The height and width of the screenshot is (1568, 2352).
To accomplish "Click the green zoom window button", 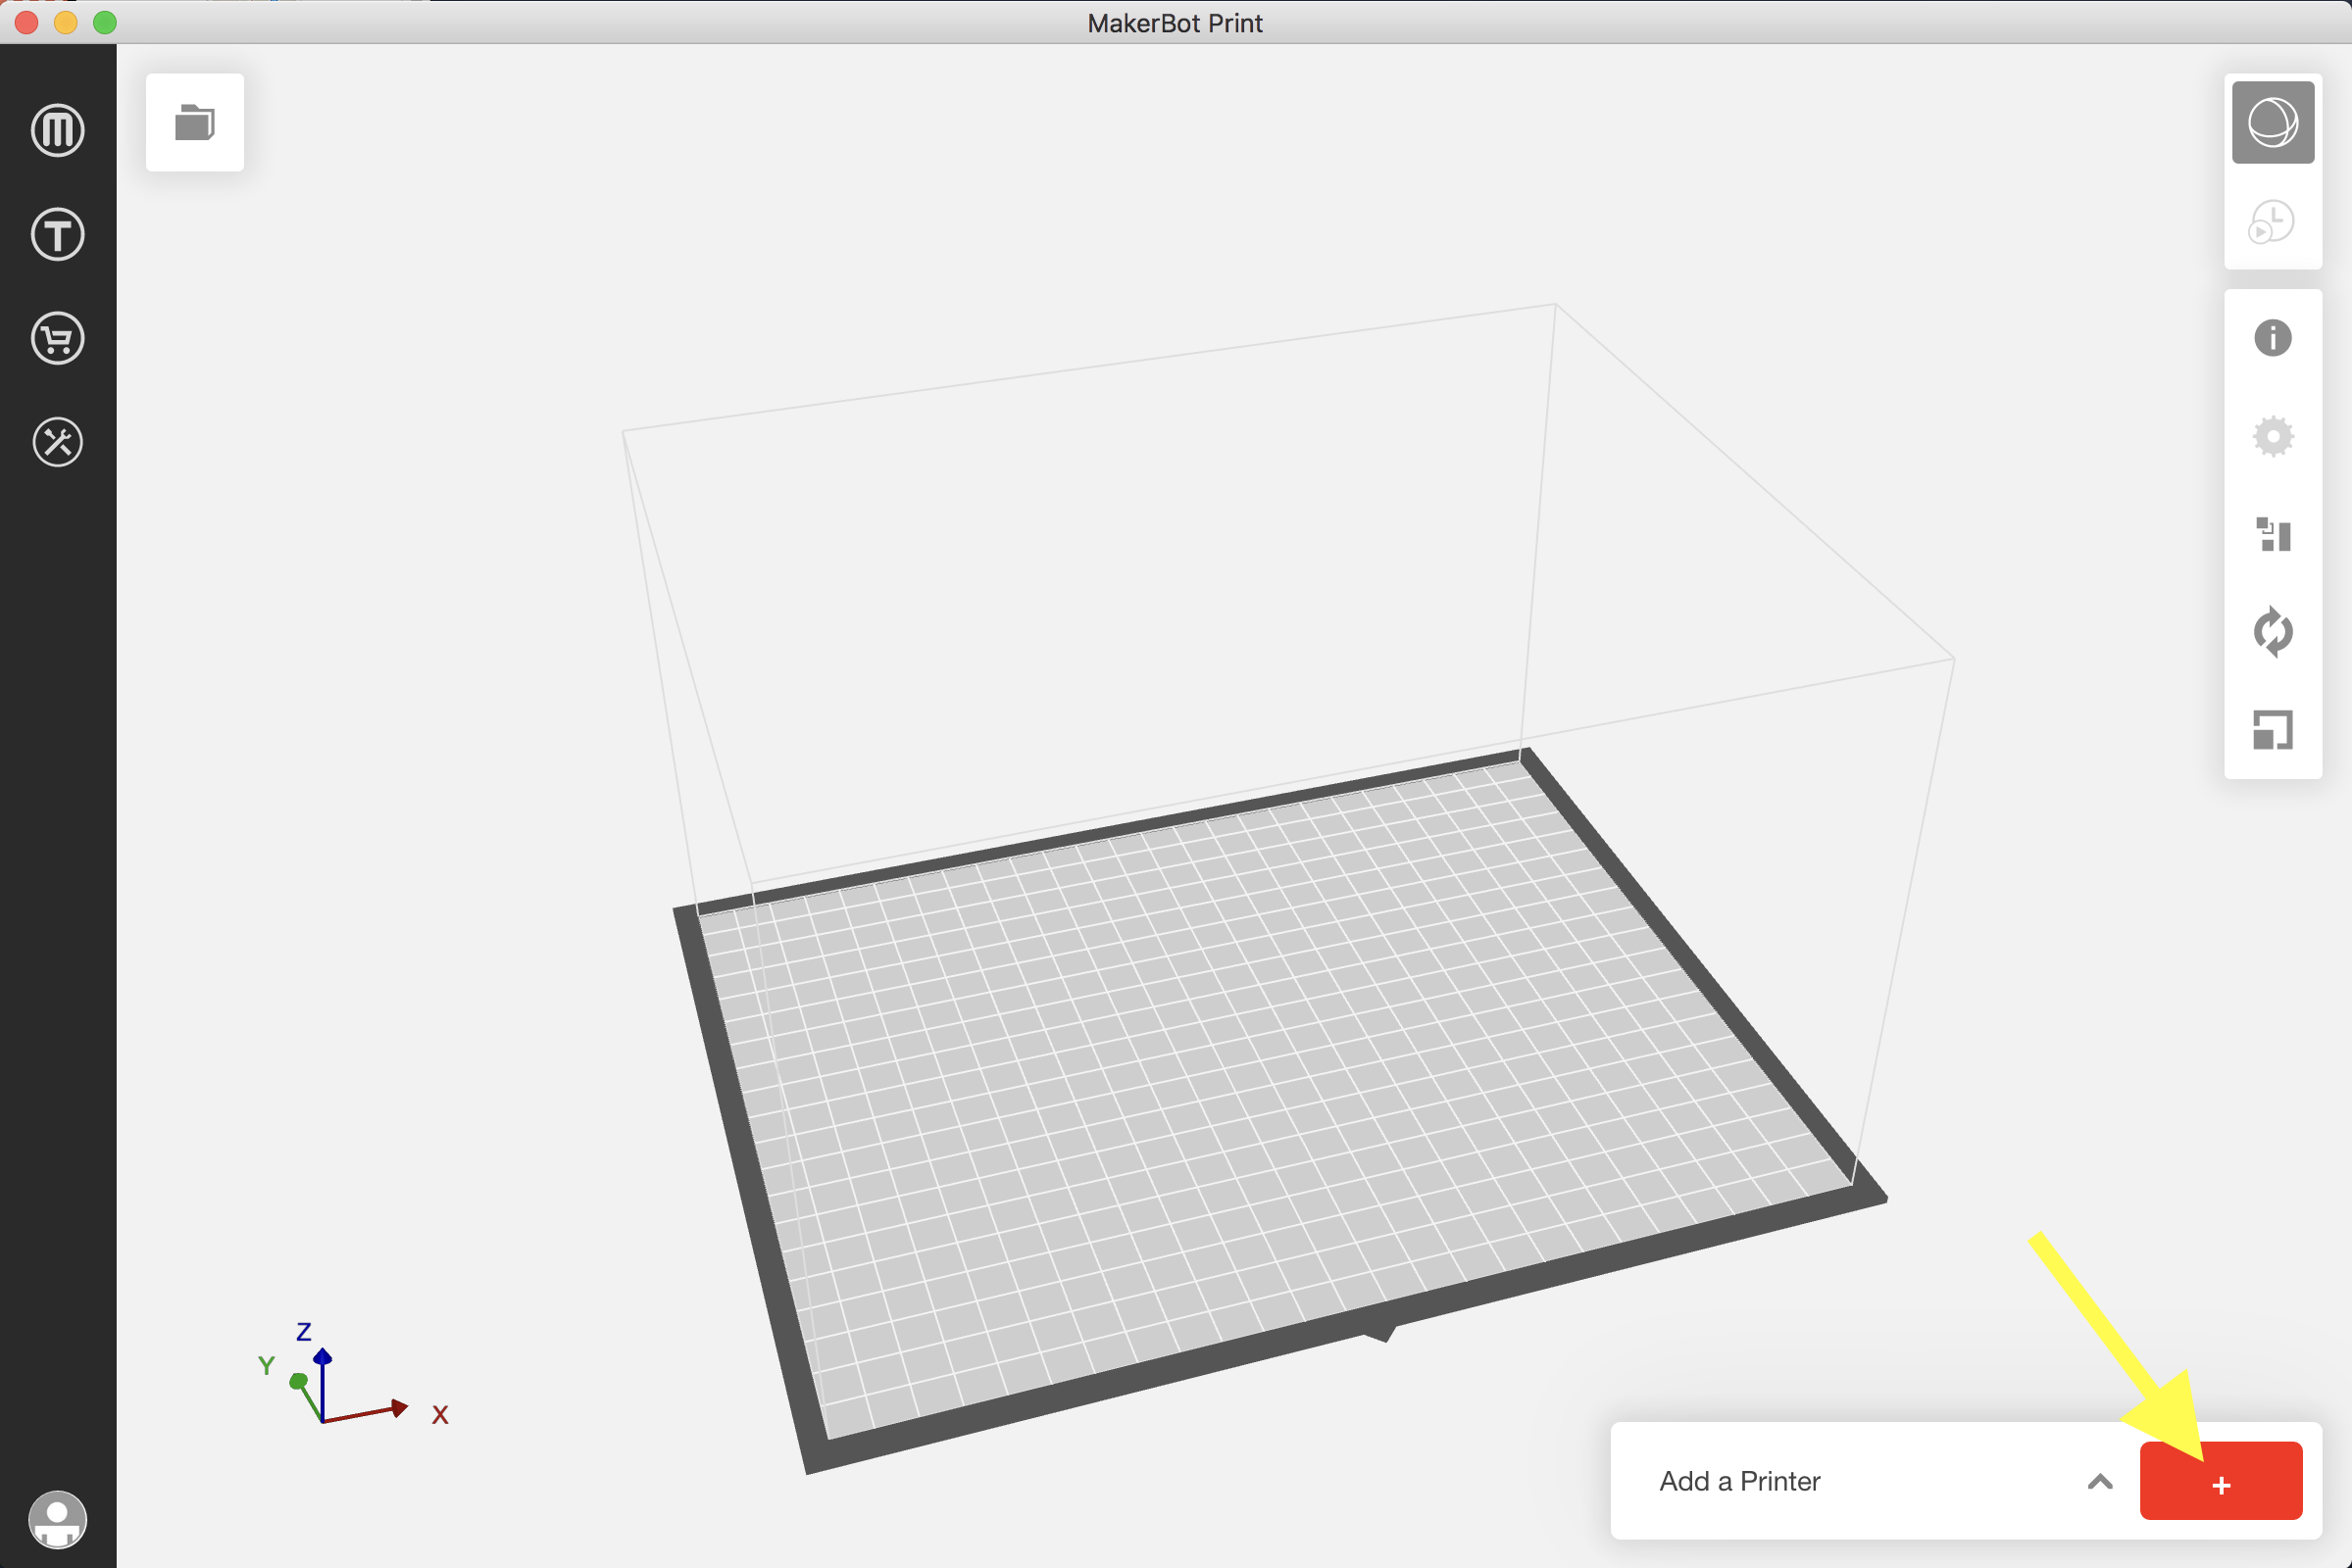I will [105, 22].
